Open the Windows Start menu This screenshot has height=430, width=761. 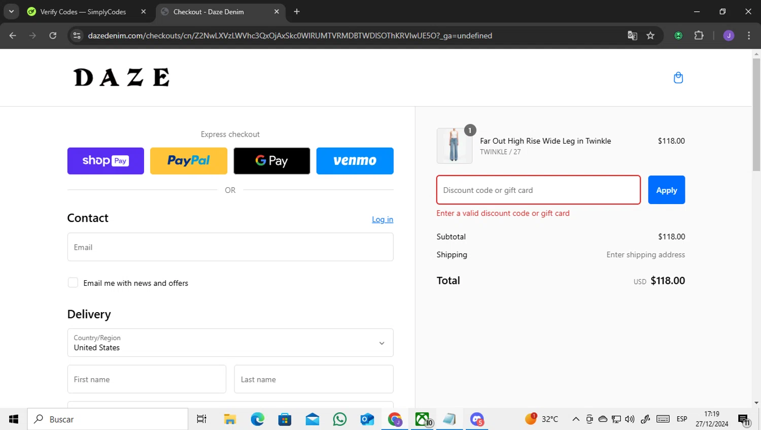point(14,419)
